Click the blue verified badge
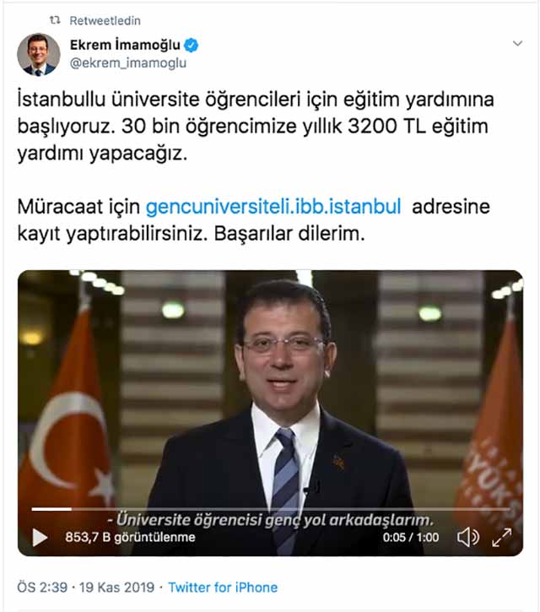 192,46
